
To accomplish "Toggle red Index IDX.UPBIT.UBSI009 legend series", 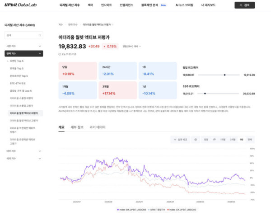I will point(182,210).
